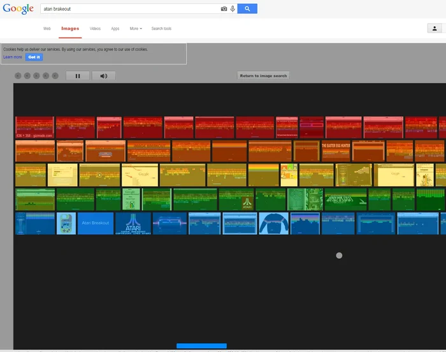Click the blue sweater image brick
This screenshot has width=446, height=352.
[273, 223]
